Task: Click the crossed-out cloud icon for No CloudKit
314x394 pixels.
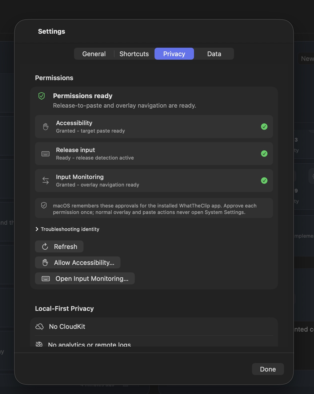Action: coord(39,327)
